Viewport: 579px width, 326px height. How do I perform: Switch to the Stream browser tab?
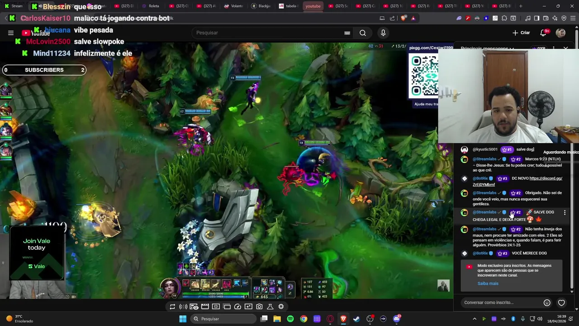[14, 6]
